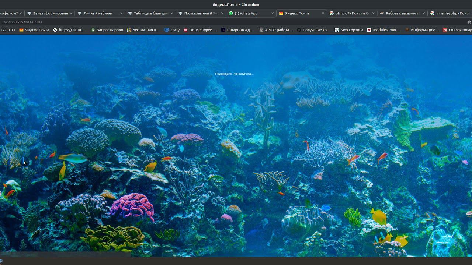Open the Список товар bookmark
Viewport: 472px width, 265px height.
tap(457, 30)
